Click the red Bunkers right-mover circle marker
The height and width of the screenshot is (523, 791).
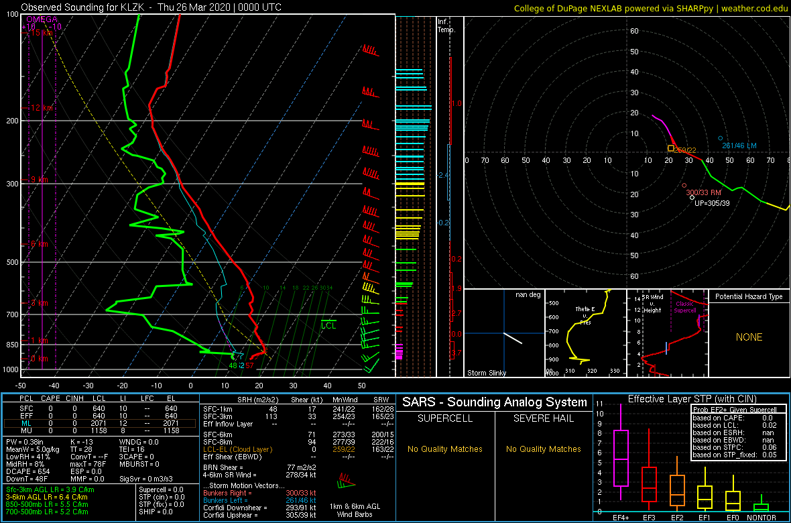684,185
